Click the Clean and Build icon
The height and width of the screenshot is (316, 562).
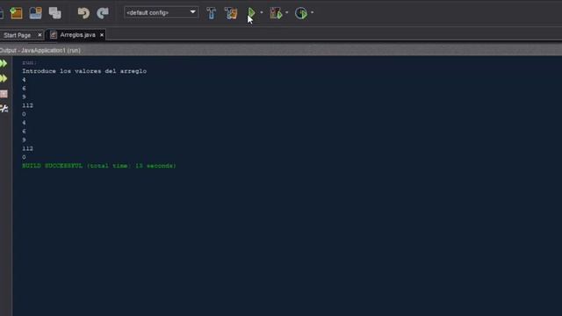point(231,13)
